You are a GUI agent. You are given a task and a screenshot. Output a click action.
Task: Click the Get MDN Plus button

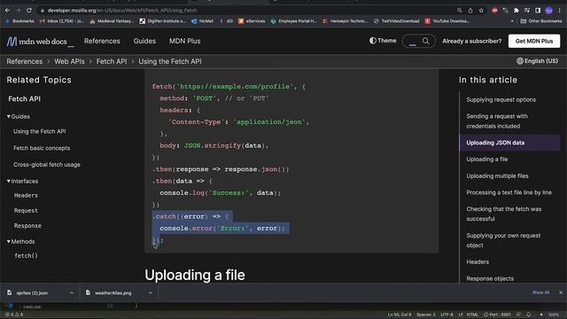[x=534, y=41]
